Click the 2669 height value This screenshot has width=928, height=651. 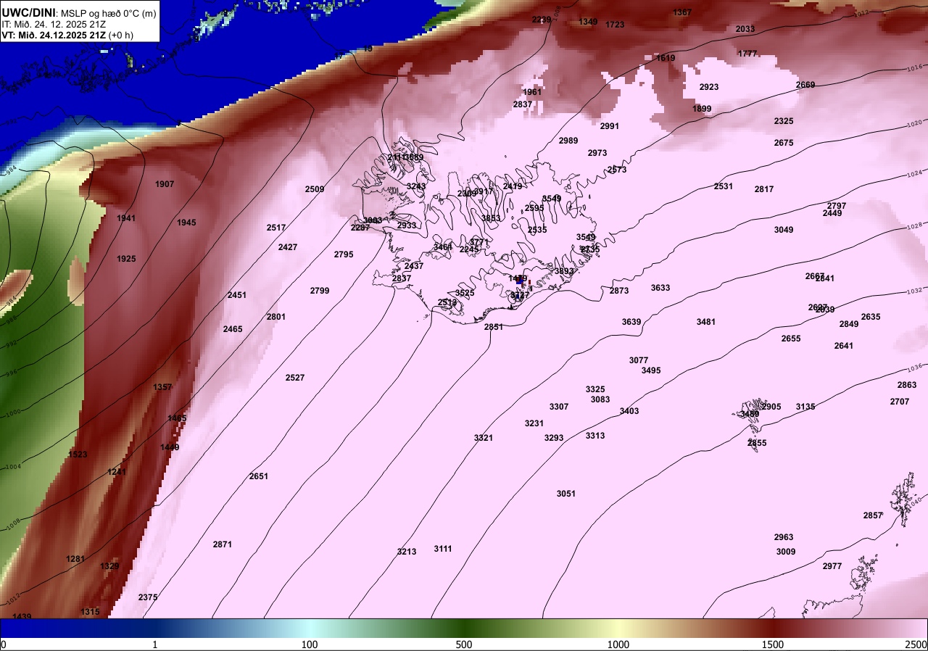tap(805, 85)
